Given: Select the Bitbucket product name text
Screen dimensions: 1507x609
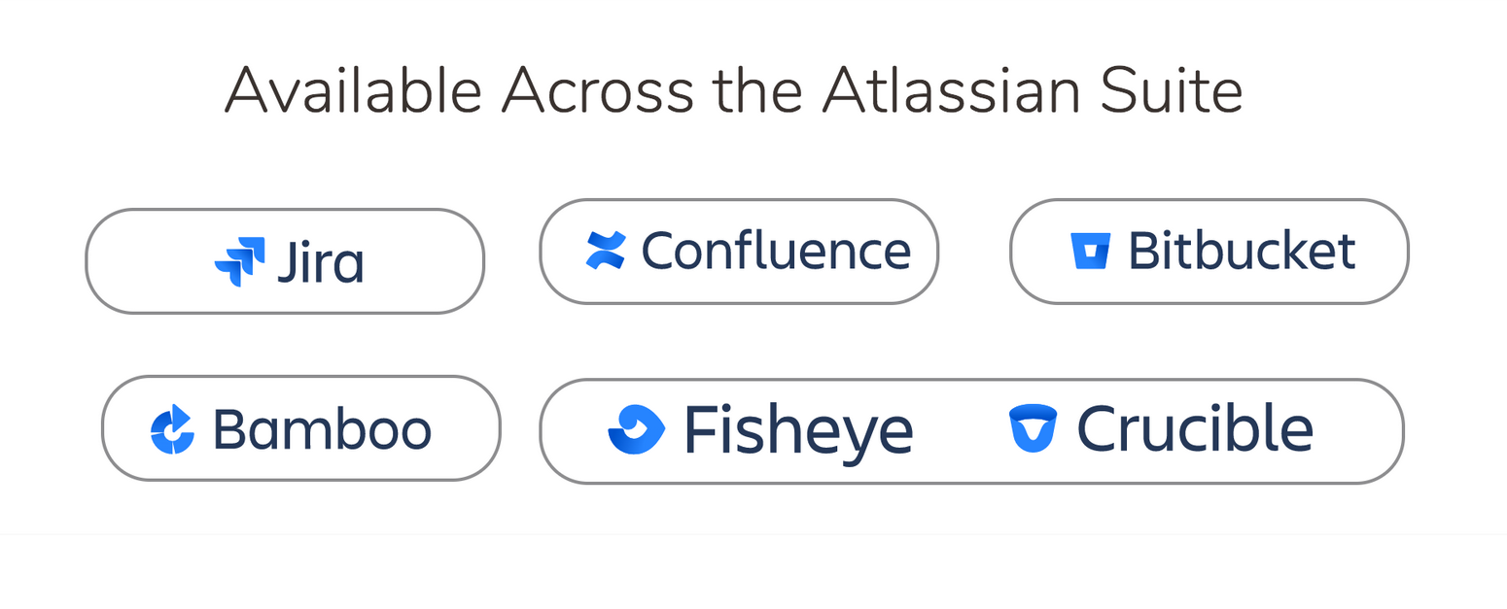Looking at the screenshot, I should click(1242, 251).
